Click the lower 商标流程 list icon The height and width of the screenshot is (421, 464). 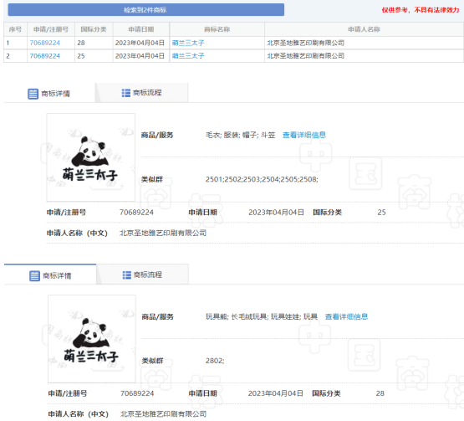pyautogui.click(x=127, y=275)
